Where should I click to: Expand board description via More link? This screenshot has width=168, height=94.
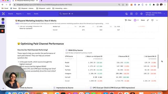click(x=107, y=23)
